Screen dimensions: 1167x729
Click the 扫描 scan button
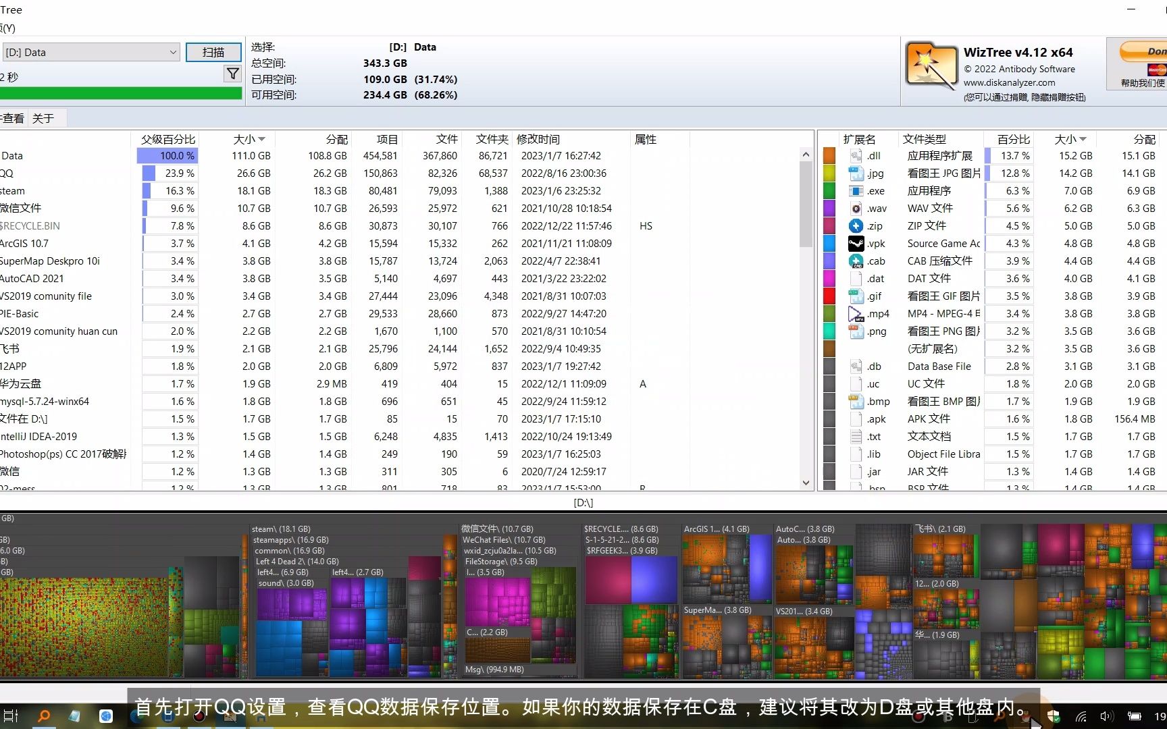pos(213,53)
